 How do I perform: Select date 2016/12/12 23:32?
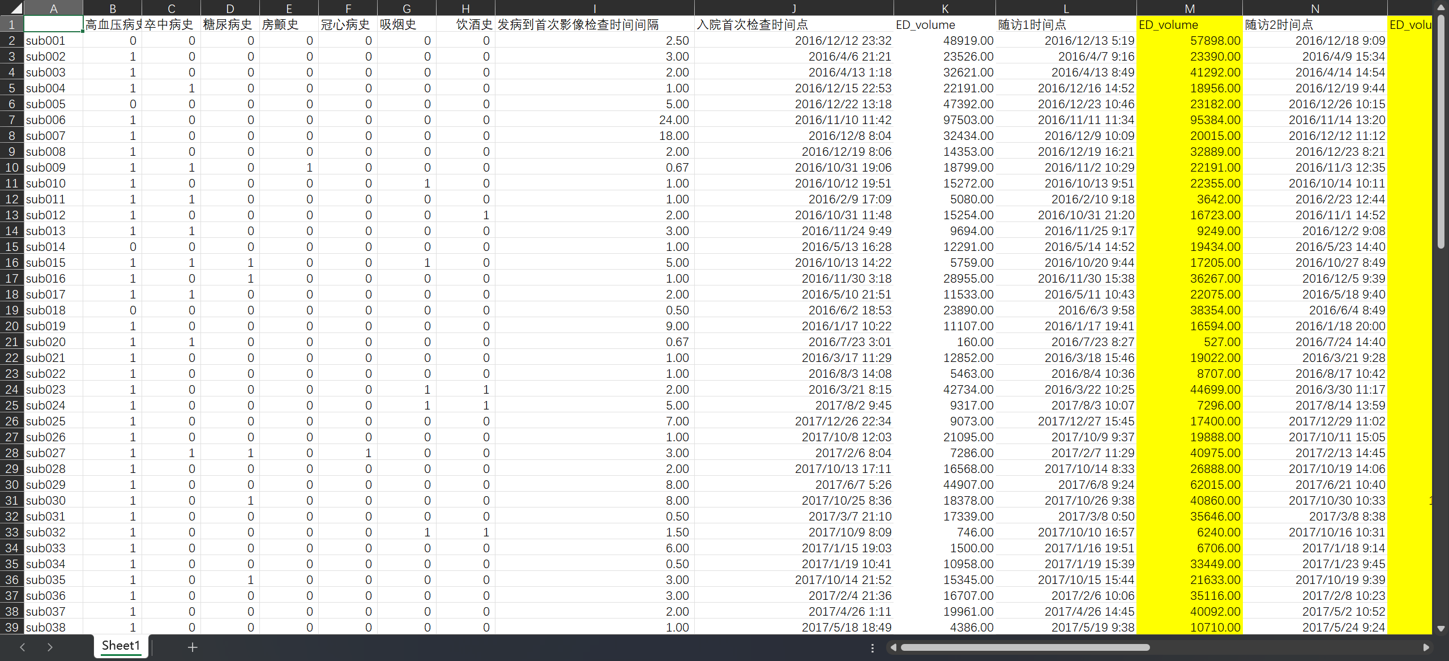click(794, 40)
